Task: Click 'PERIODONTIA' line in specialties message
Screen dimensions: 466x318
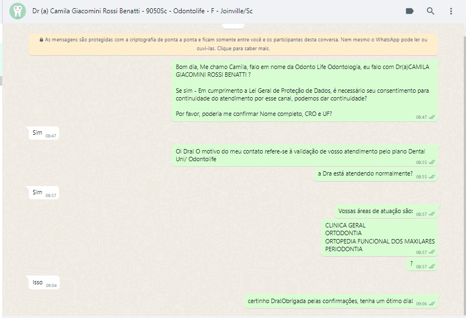Action: [x=343, y=249]
